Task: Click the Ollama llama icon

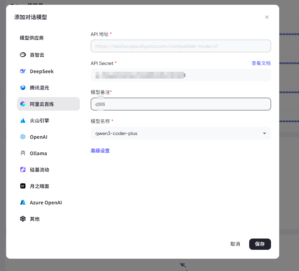Action: coord(23,153)
